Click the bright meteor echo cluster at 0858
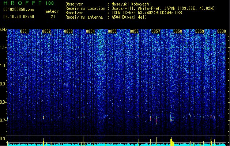The image size is (230, 146). click(172, 118)
